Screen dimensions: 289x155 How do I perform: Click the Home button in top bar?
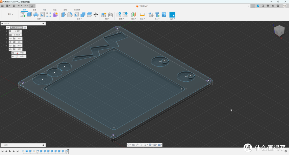click(x=32, y=6)
